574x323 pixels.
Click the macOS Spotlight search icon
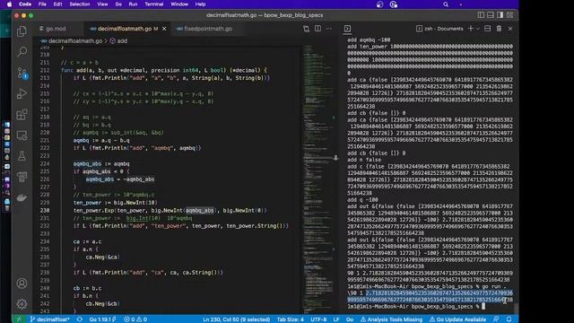(x=446, y=4)
